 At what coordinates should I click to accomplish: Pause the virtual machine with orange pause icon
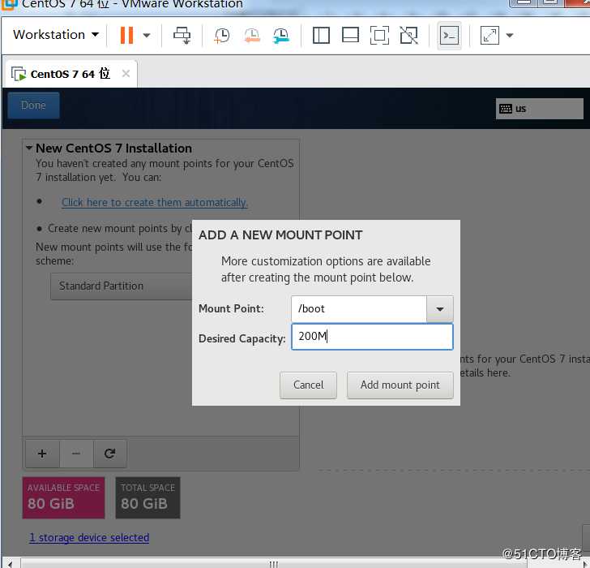(x=126, y=35)
